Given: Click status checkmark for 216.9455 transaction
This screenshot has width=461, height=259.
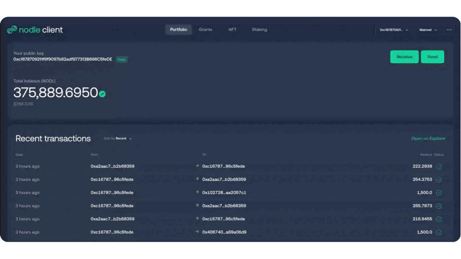Looking at the screenshot, I should (x=439, y=219).
